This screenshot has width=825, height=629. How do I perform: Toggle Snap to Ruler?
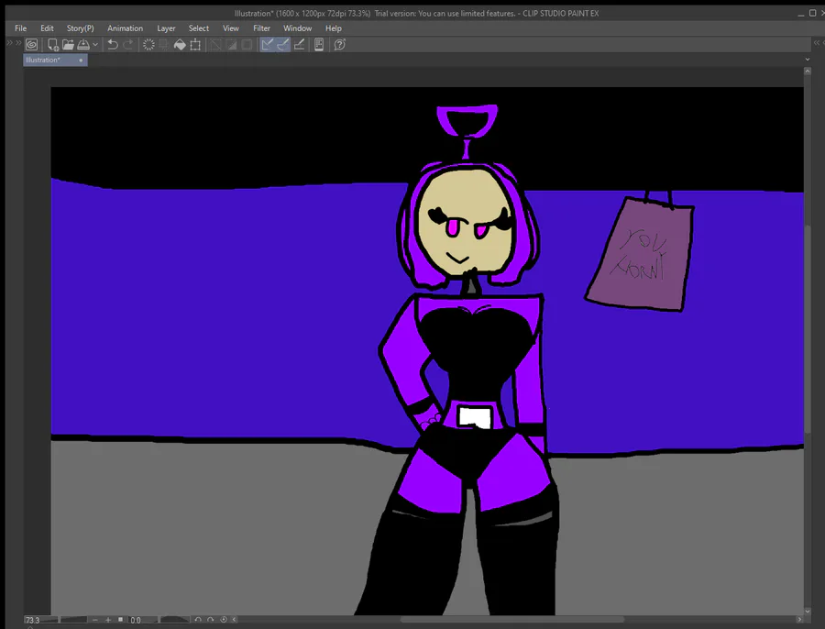[x=268, y=45]
